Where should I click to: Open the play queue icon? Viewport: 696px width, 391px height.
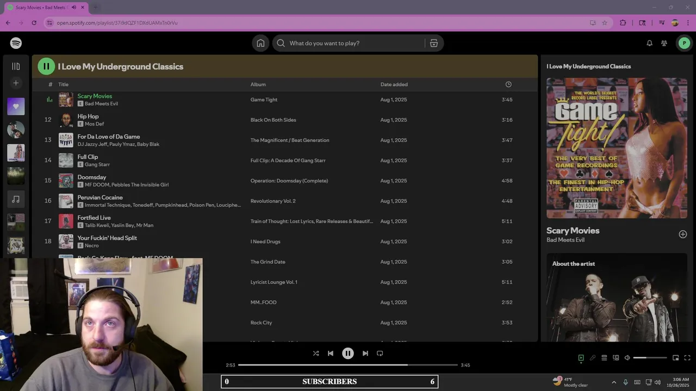[x=604, y=358]
